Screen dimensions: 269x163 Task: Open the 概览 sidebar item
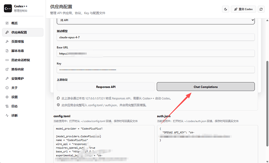coord(23,23)
